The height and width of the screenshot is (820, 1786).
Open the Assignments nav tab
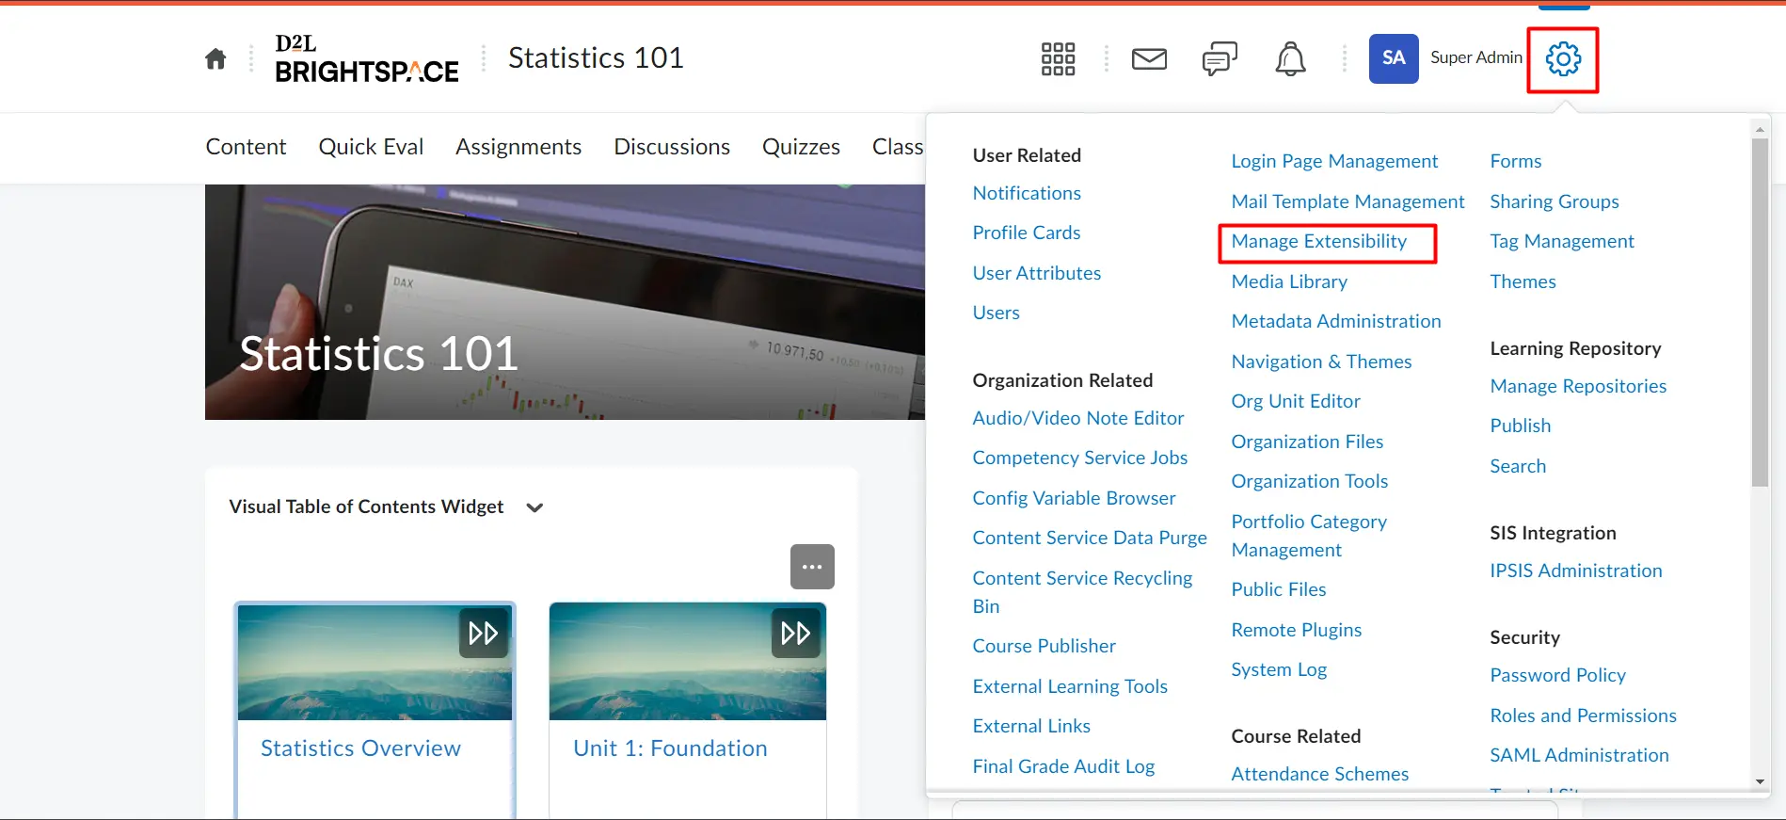point(518,147)
